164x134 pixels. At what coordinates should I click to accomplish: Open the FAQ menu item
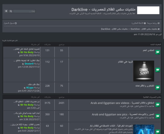(139, 23)
